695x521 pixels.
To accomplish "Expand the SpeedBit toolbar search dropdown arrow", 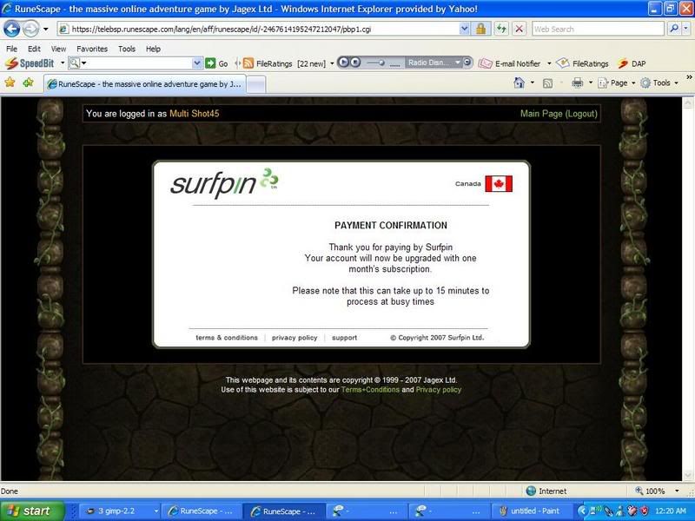I will click(198, 63).
